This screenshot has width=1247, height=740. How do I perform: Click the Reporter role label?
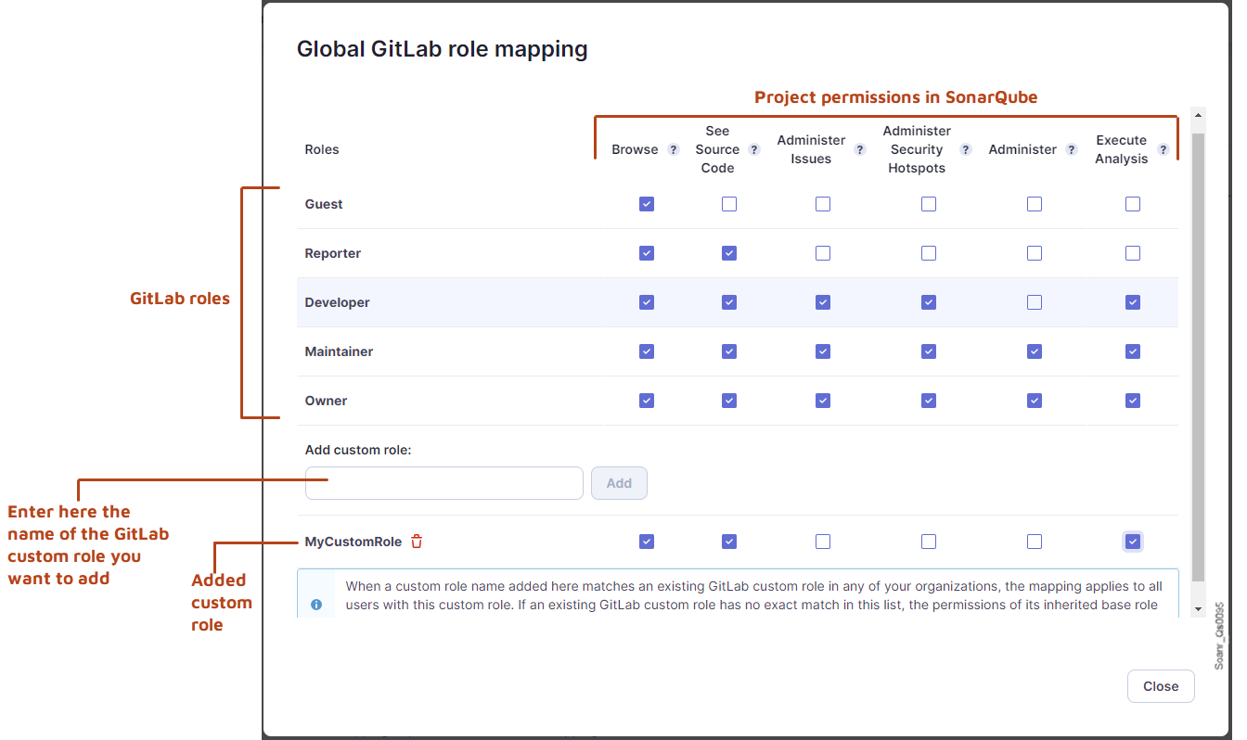(333, 253)
